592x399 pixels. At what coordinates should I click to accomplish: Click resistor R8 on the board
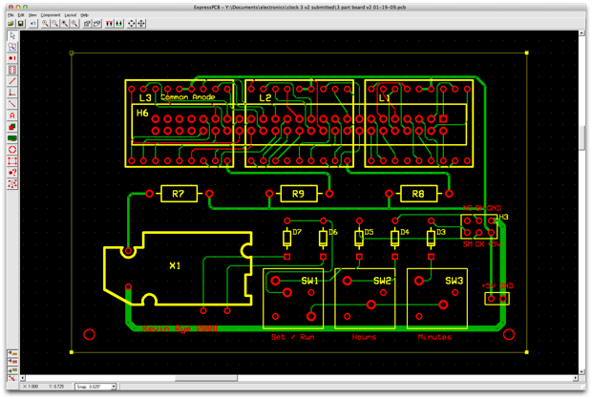[419, 194]
